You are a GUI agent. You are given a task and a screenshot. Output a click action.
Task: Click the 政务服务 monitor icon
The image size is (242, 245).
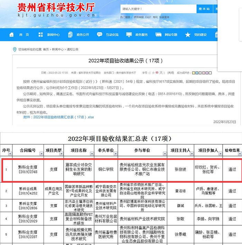129,35
